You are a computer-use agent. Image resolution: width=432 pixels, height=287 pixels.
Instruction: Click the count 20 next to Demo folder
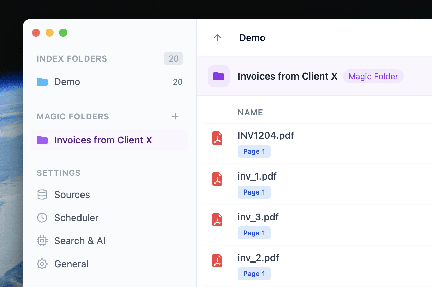[x=178, y=82]
